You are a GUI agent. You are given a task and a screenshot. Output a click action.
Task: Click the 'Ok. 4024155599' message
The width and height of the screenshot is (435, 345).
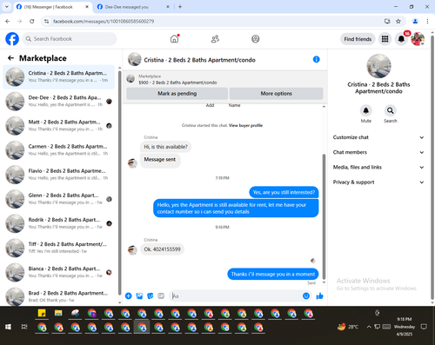tap(162, 249)
